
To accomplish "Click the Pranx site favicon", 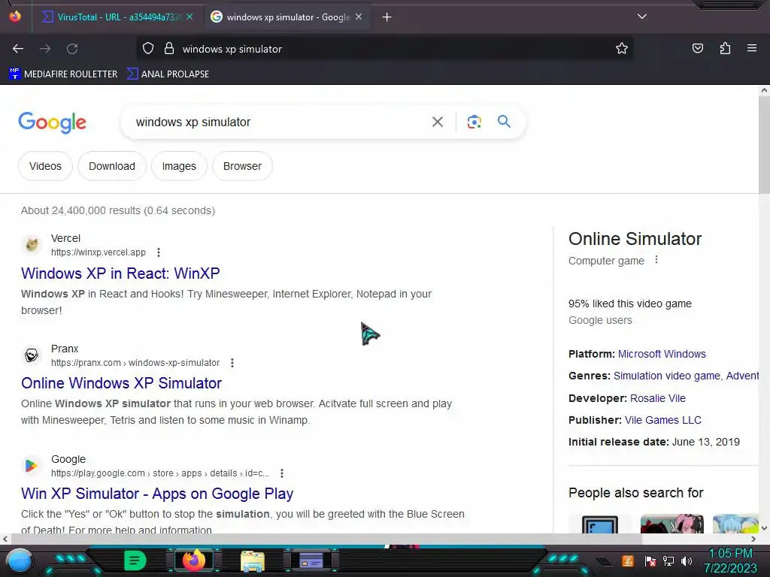I will (32, 355).
